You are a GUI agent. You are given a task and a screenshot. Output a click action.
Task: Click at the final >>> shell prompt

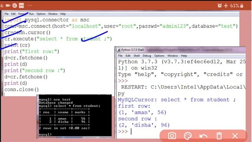tap(123, 131)
